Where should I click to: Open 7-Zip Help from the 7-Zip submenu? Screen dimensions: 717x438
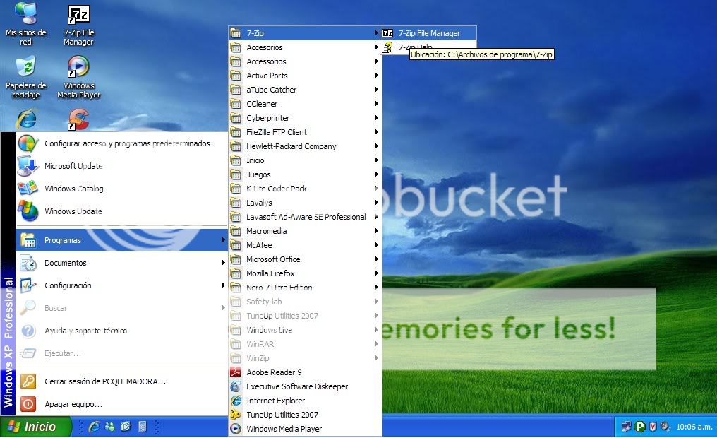(x=414, y=47)
